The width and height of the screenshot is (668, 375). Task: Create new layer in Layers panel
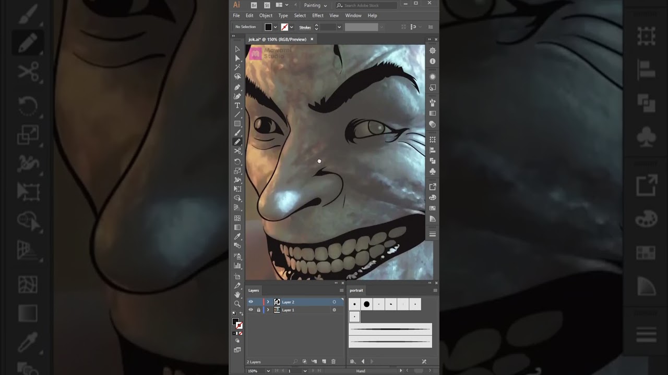click(324, 361)
